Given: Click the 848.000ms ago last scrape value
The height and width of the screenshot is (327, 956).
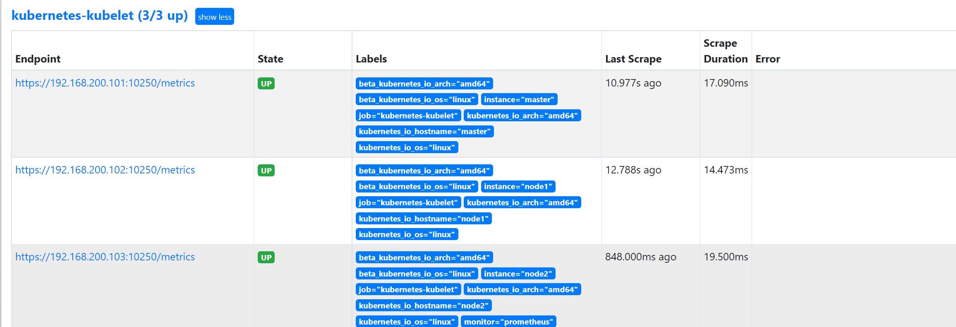Looking at the screenshot, I should pos(641,257).
